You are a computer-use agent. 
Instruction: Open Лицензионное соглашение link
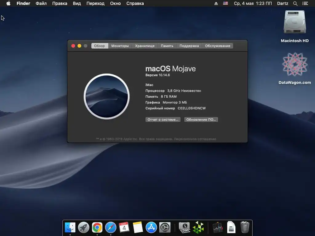[195, 139]
